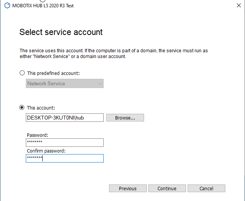Click the MOBOTIX hexagon icon in title bar
The width and height of the screenshot is (245, 201).
pos(7,6)
